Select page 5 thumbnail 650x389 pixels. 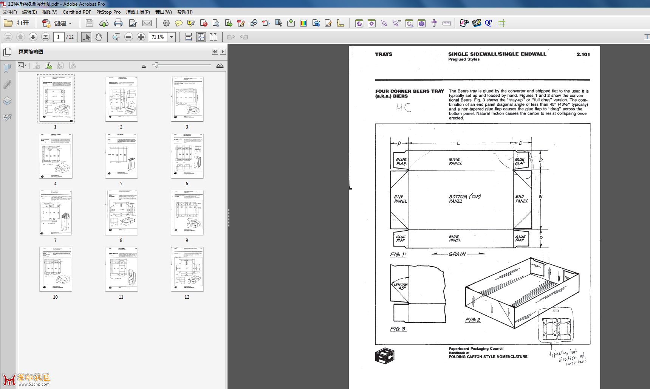121,156
